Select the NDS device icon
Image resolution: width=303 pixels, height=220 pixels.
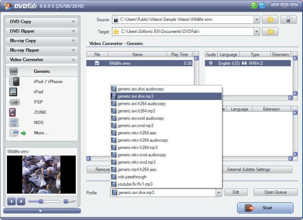point(14,123)
